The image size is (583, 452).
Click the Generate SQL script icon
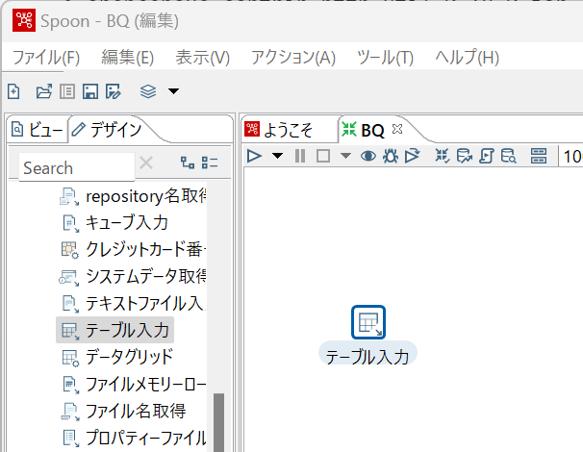click(487, 156)
